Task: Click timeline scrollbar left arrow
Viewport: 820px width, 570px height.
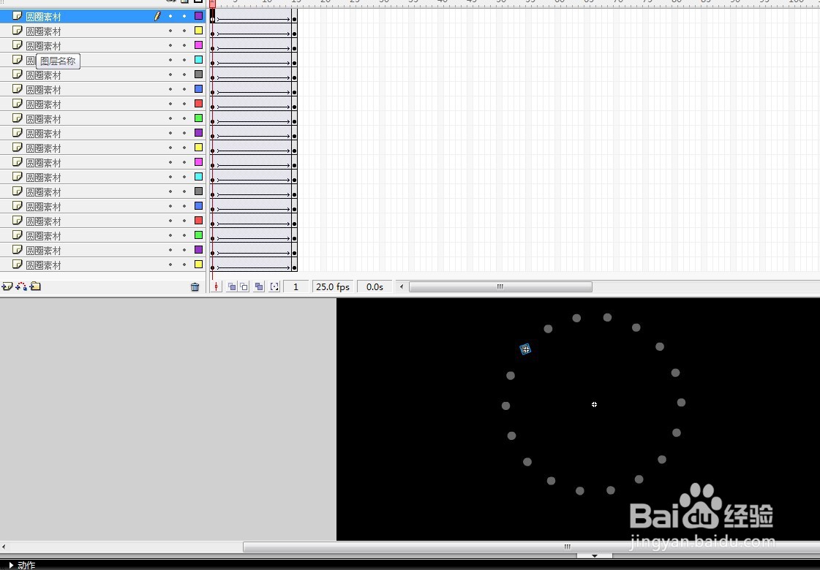Action: (x=402, y=286)
